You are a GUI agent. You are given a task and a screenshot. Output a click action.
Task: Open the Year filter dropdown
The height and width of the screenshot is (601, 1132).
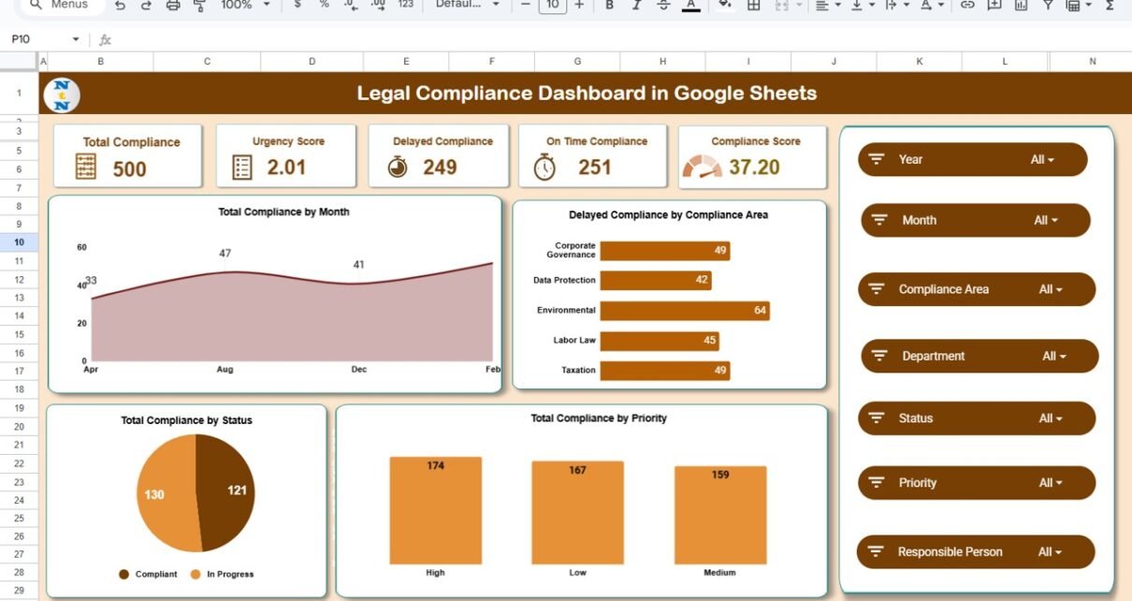coord(1041,160)
